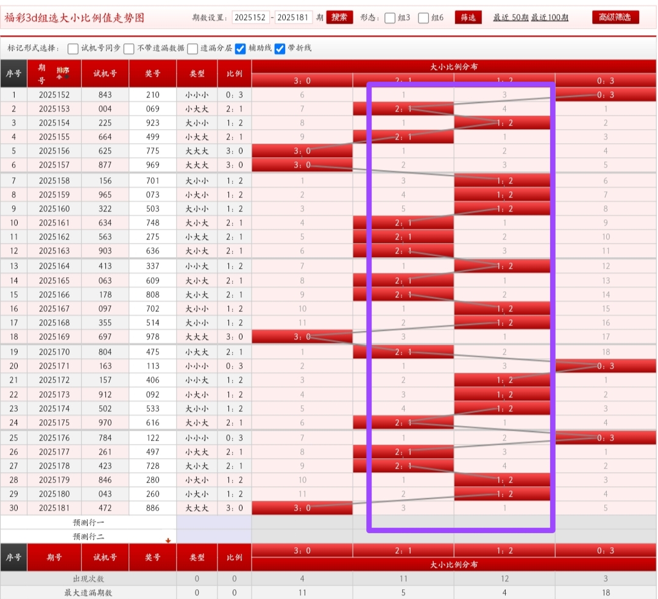Screen dimensions: 658x599
Task: Open the 高级筛选 advanced filter
Action: point(615,17)
